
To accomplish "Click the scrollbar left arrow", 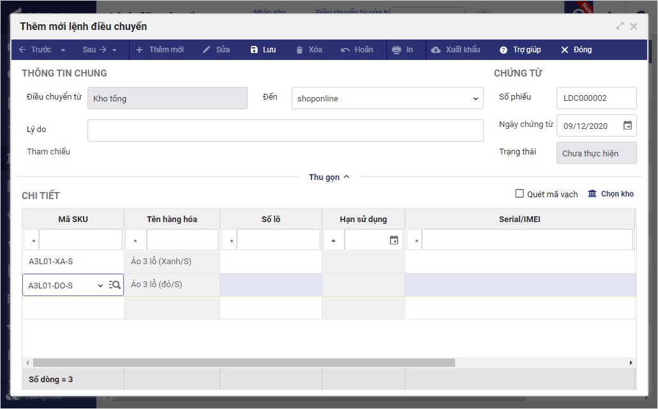I will [27, 362].
